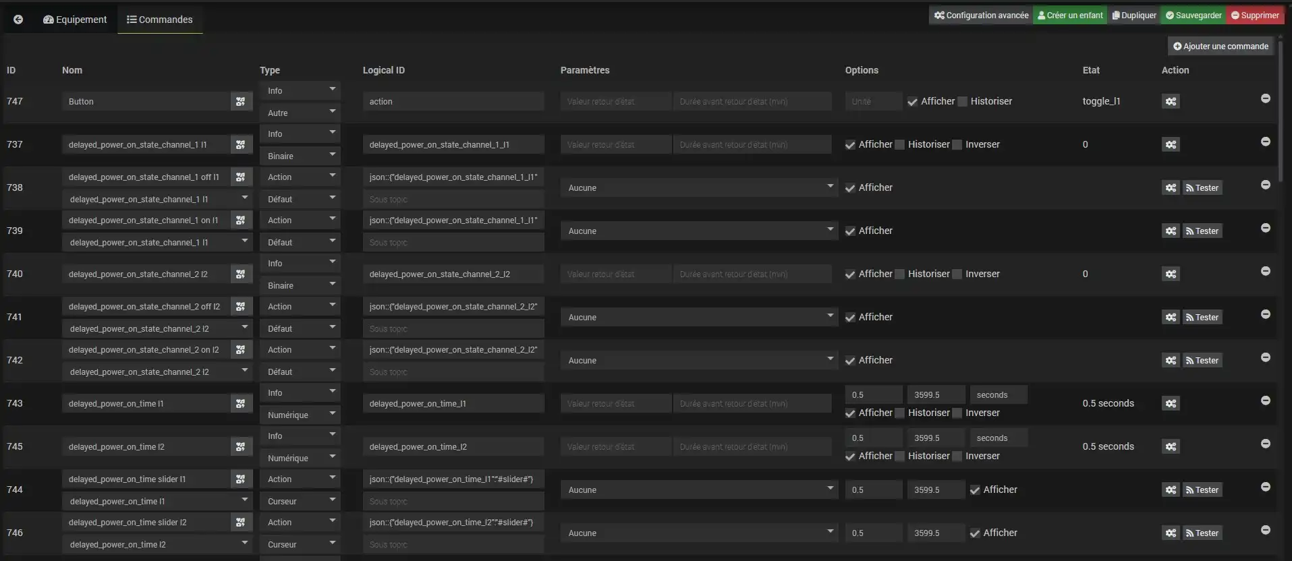
Task: Select the Commandes tab
Action: point(160,20)
